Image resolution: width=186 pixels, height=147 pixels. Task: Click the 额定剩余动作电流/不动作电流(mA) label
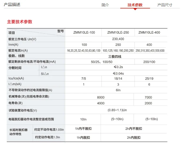(32, 62)
